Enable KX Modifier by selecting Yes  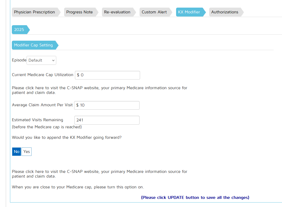click(27, 152)
